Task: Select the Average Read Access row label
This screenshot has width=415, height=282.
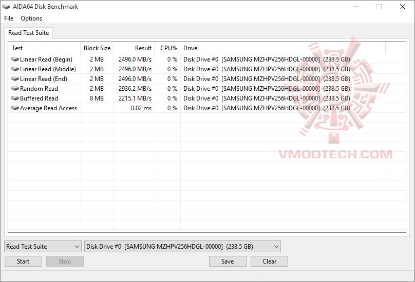Action: [x=48, y=108]
